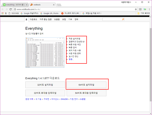Open the SHA256 link
The image size is (152, 115).
click(x=64, y=99)
